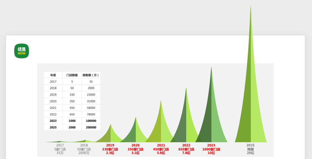Click the green 切果NOW logo
This screenshot has width=312, height=159.
pyautogui.click(x=22, y=51)
